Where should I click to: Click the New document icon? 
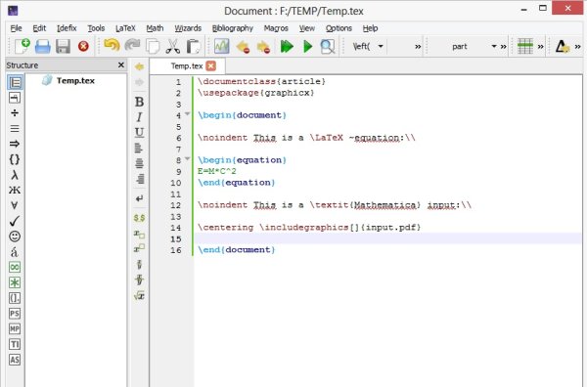[22, 46]
